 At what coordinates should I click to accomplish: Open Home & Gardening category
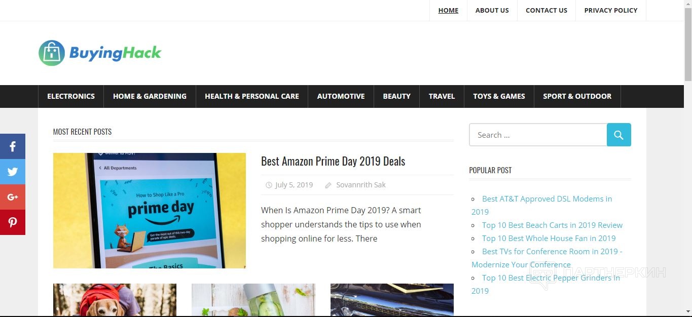150,96
